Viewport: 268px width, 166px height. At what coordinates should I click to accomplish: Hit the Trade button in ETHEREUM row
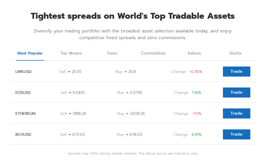237,113
